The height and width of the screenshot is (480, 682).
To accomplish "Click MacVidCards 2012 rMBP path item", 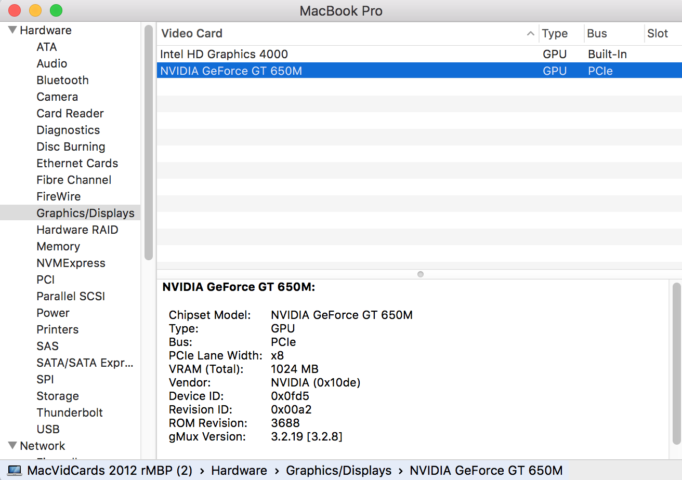I will point(110,471).
